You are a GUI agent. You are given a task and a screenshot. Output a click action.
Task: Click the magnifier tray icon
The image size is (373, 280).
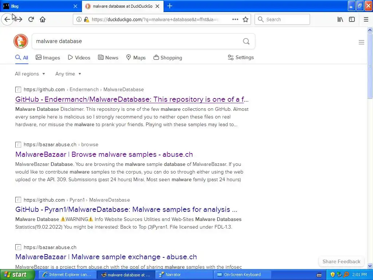(346, 275)
